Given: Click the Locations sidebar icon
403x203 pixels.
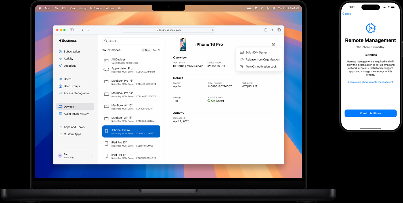Looking at the screenshot, I should (60, 65).
